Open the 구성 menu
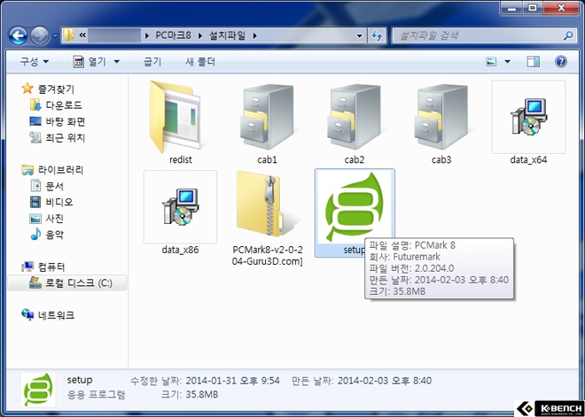This screenshot has height=417, width=585. (34, 61)
